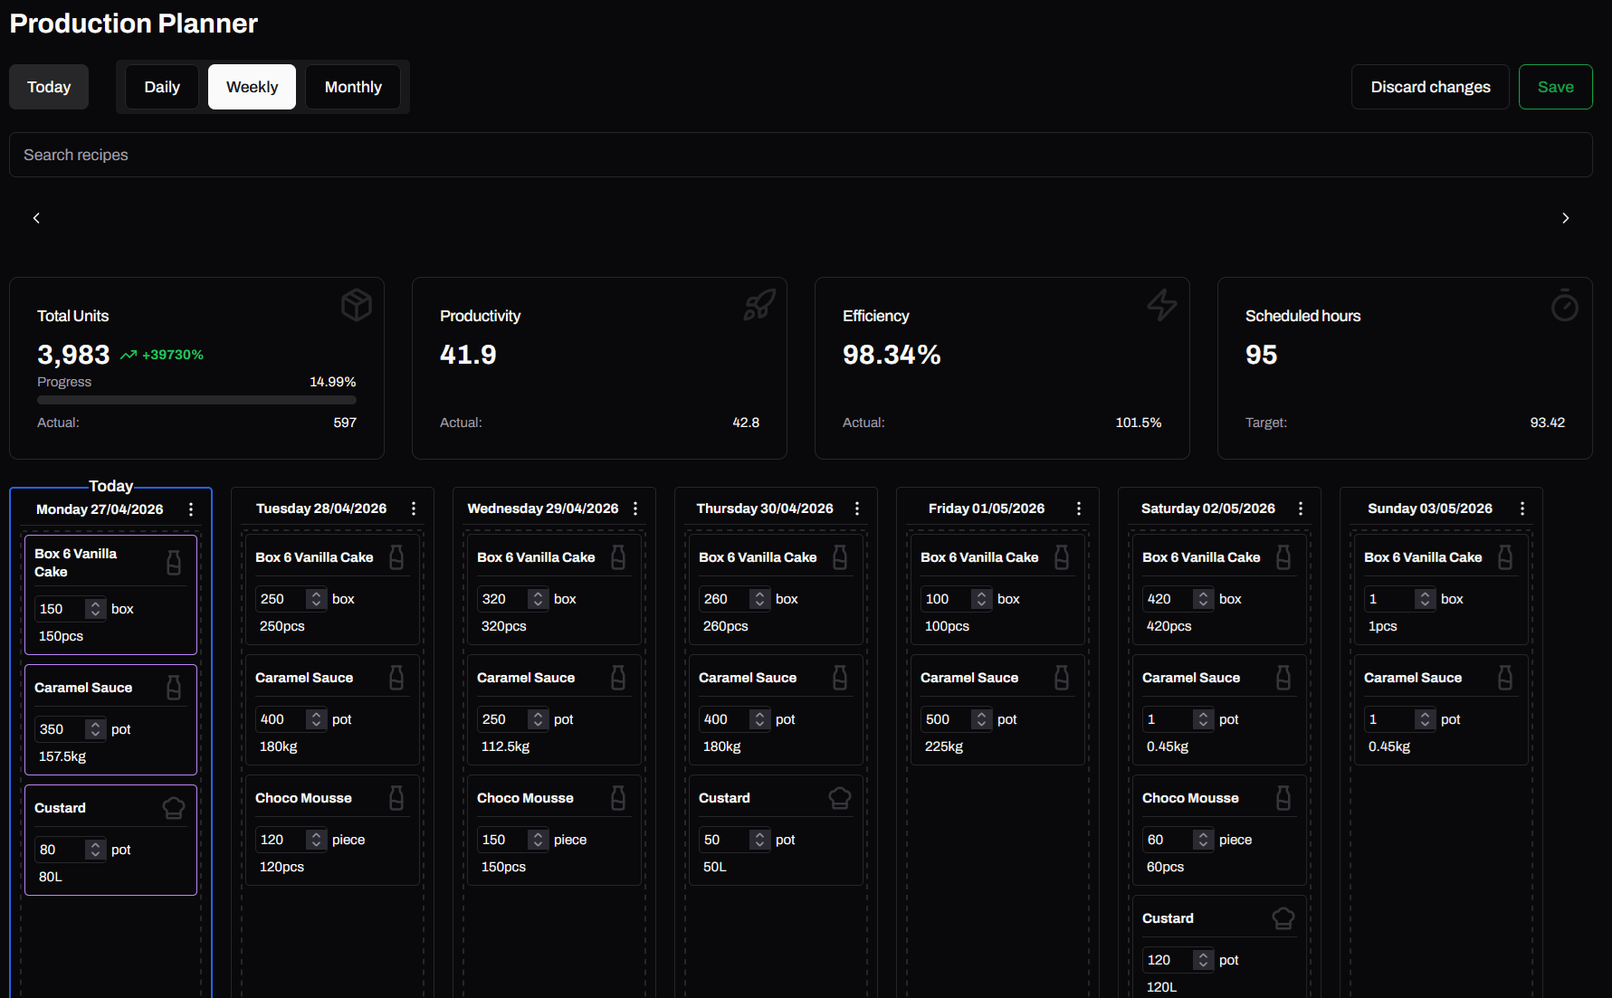Click the Total Units box icon
The height and width of the screenshot is (998, 1612).
[356, 305]
